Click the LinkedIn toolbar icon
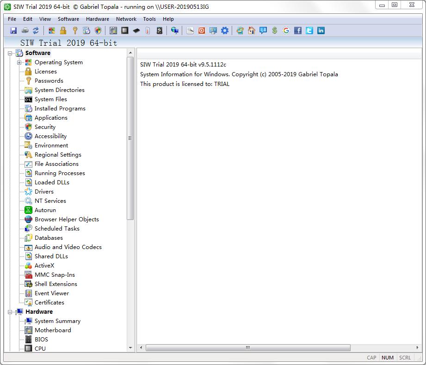Screen dimensions: 426x365 point(321,30)
